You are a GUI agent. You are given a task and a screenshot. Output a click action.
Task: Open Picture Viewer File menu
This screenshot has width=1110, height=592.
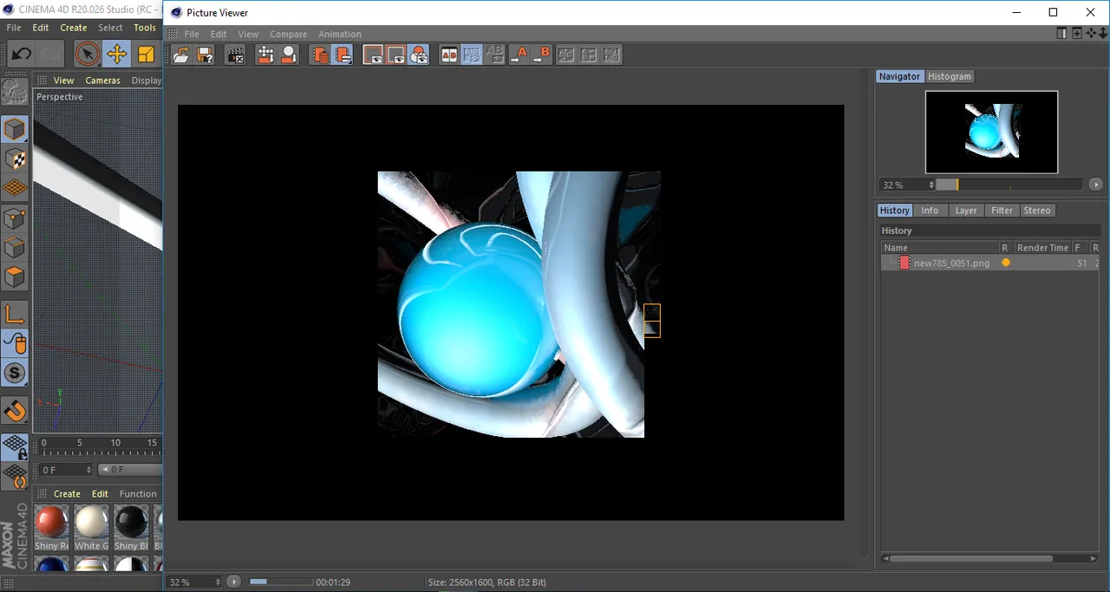point(192,34)
